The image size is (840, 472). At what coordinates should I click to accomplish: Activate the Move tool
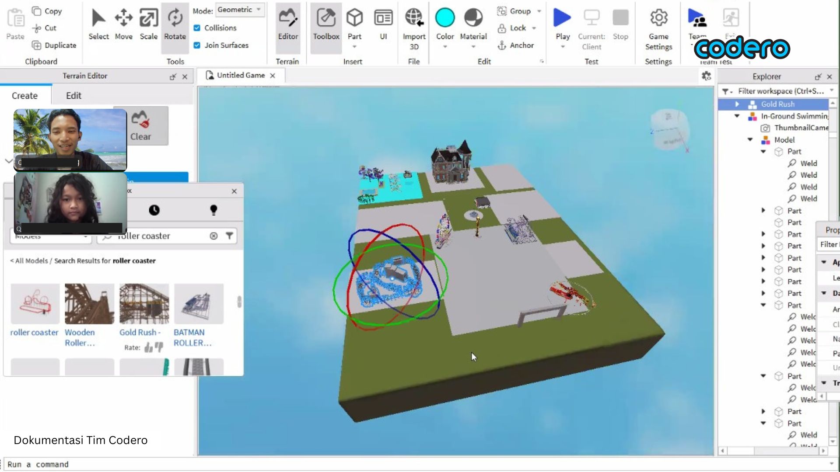point(123,24)
